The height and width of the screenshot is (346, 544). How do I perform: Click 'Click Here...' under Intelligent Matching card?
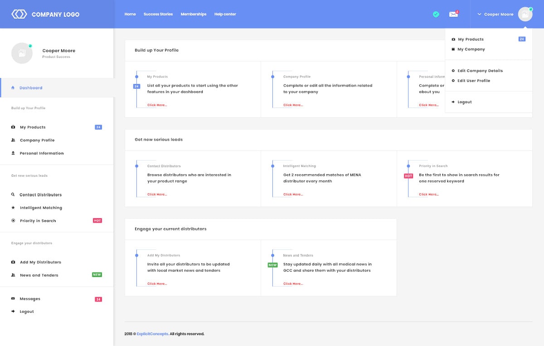point(293,195)
